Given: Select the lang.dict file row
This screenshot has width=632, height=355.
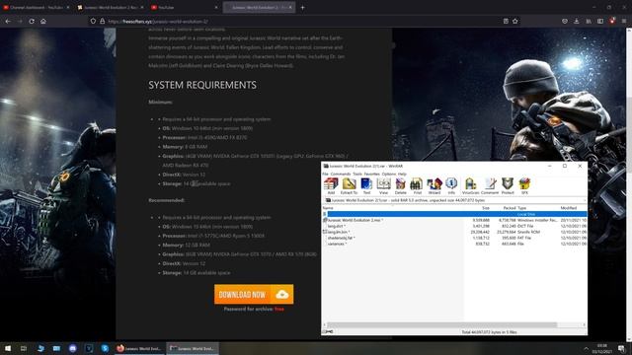Looking at the screenshot, I should tap(336, 226).
